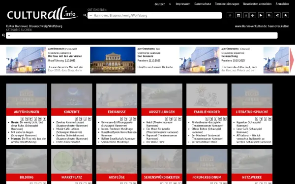Open Termine eintragen
Screen dimensions: 295x184
pos(227,4)
